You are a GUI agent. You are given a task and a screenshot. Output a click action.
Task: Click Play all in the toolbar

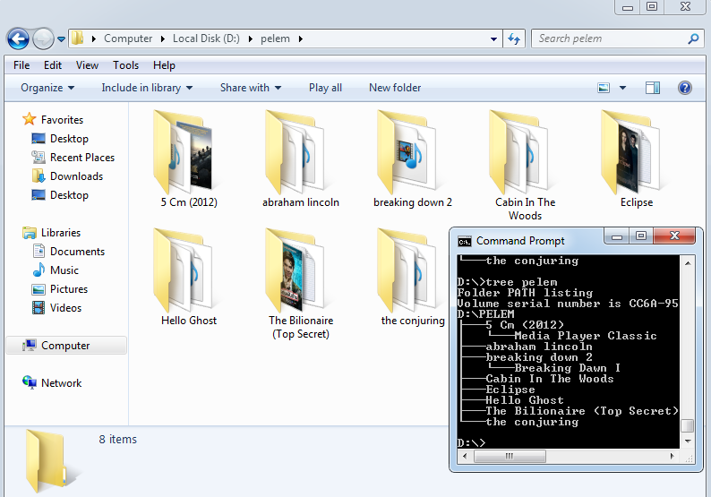(x=325, y=88)
